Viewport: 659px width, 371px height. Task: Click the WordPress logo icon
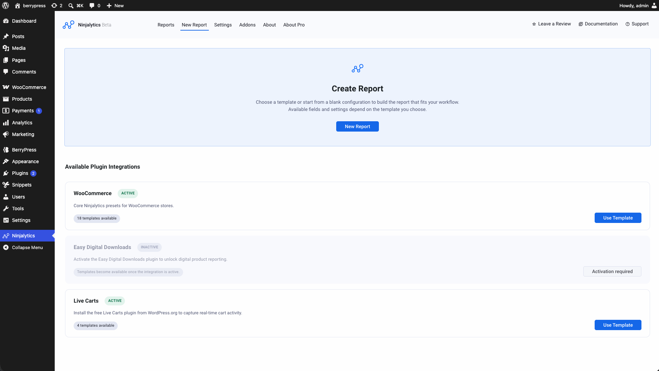click(6, 5)
